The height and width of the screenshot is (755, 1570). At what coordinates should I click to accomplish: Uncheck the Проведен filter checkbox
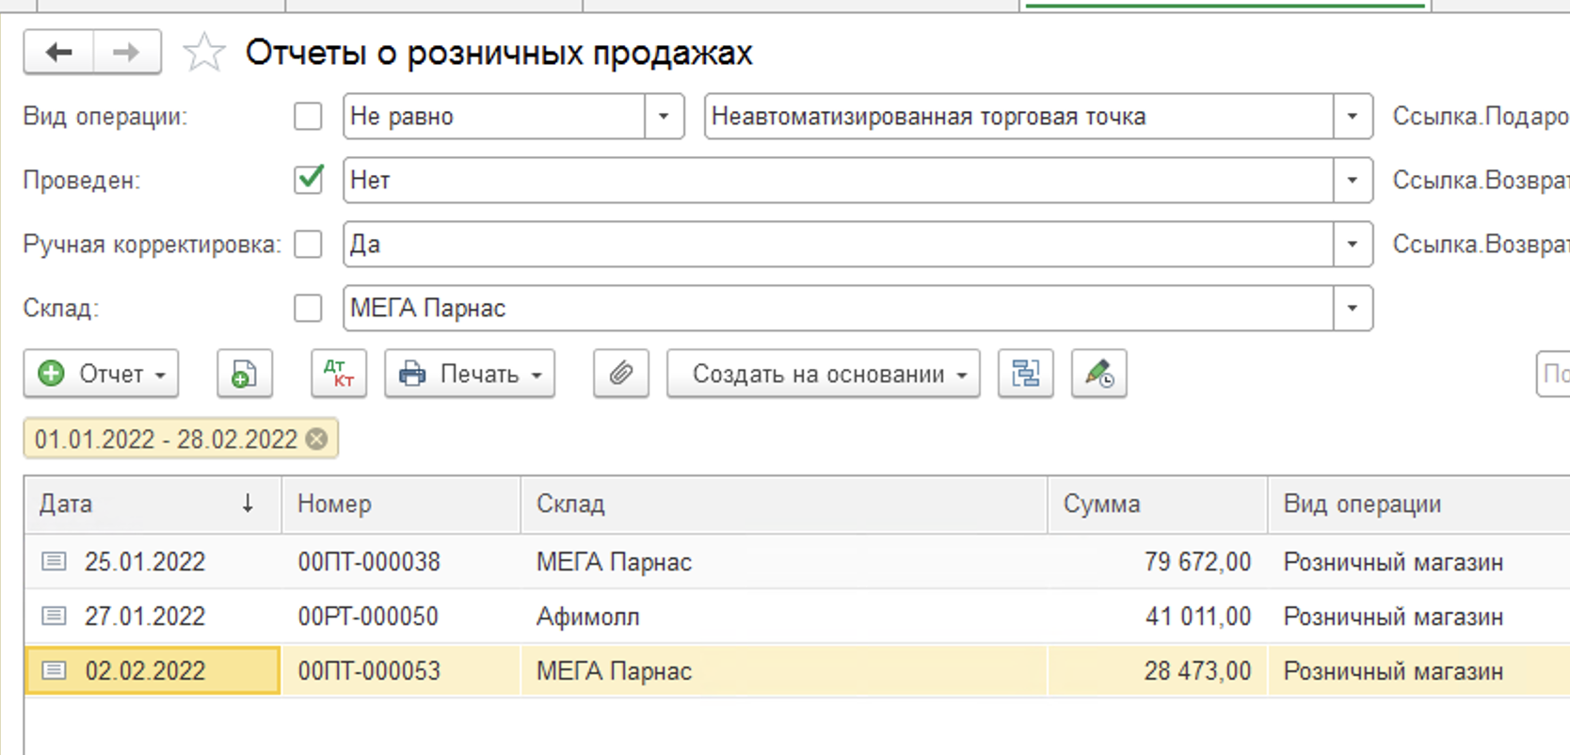coord(308,180)
